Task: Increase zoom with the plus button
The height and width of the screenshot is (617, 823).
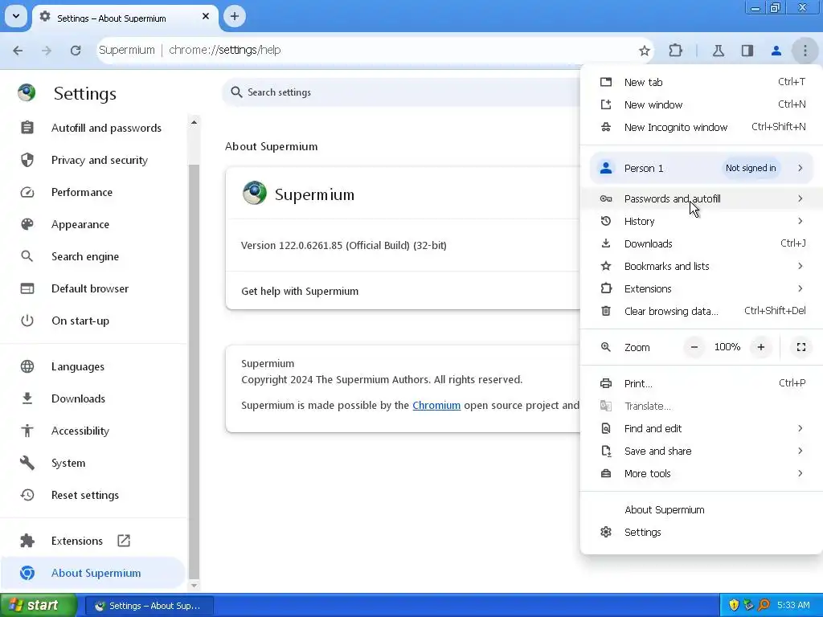Action: (761, 347)
